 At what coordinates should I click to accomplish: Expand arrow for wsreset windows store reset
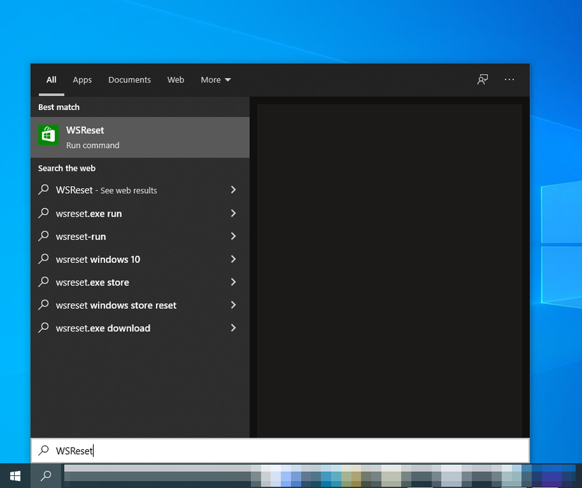(233, 305)
